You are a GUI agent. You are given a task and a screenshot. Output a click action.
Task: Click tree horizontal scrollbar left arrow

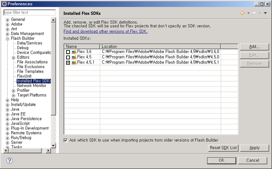tap(6, 151)
